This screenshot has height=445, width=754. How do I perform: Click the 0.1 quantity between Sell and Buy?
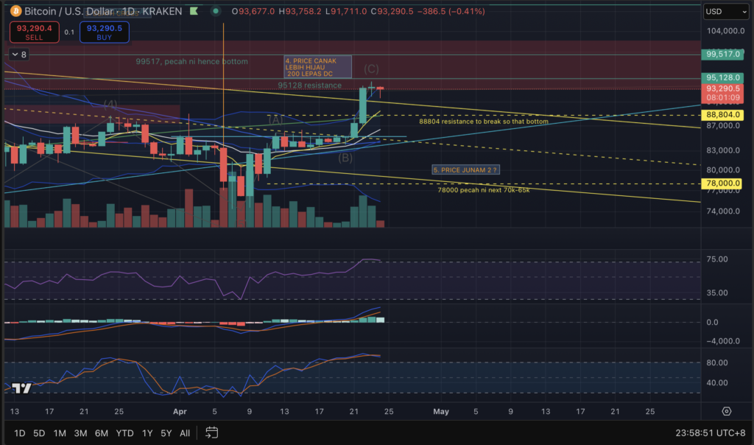click(69, 32)
